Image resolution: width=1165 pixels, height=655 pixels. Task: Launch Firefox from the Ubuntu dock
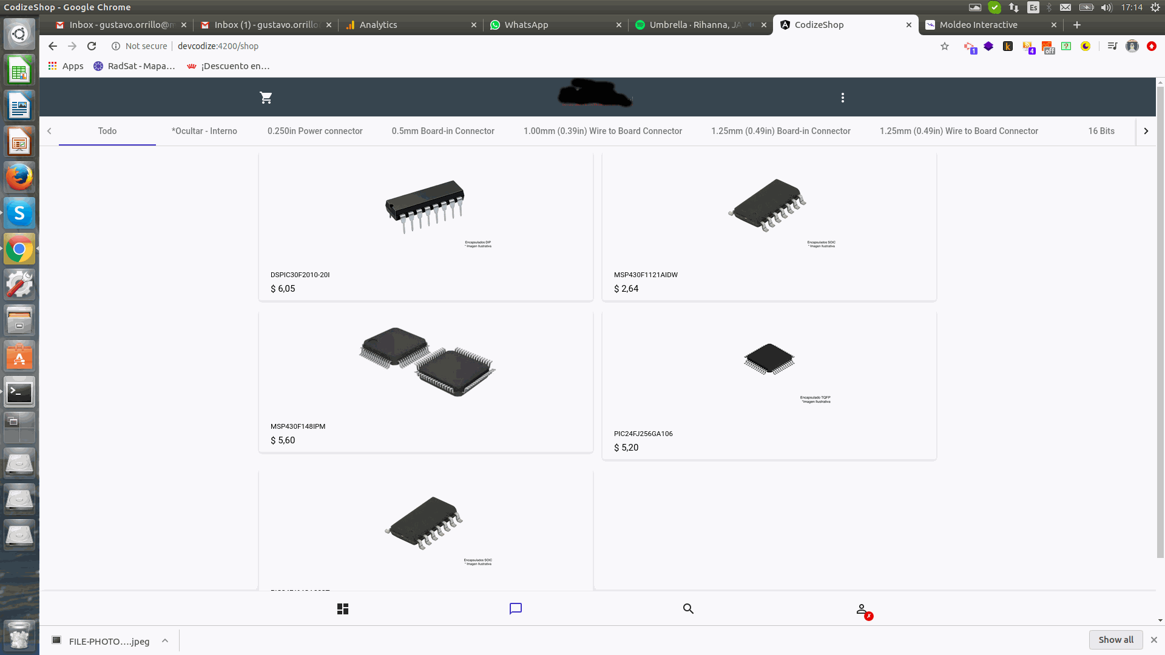point(19,177)
